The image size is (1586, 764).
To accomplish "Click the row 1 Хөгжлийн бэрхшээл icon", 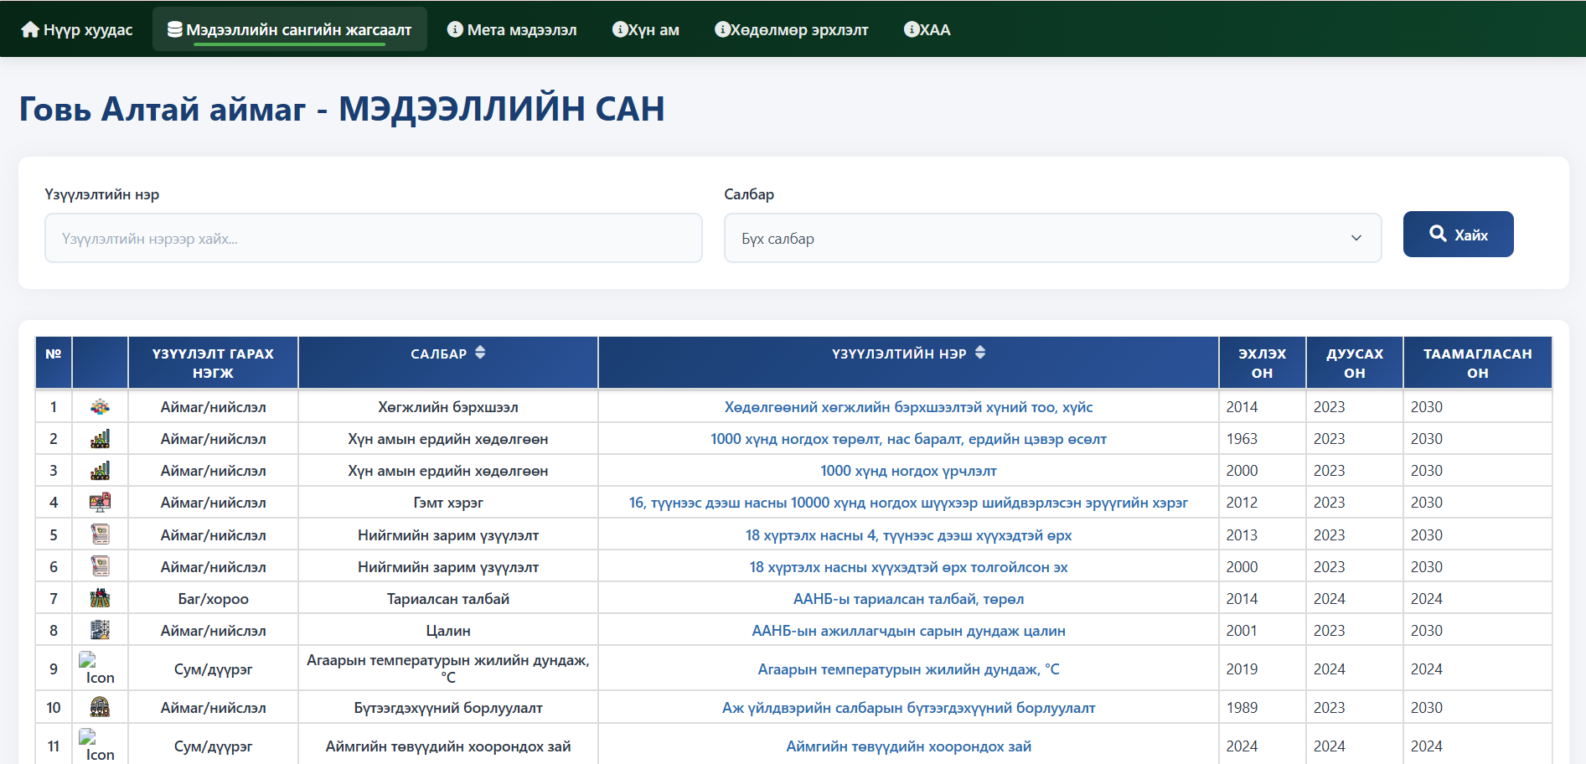I will 100,407.
